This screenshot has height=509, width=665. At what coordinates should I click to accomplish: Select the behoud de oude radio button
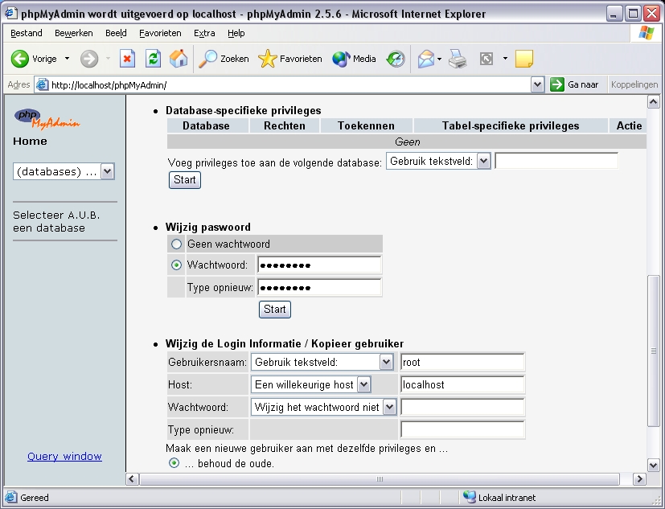174,463
